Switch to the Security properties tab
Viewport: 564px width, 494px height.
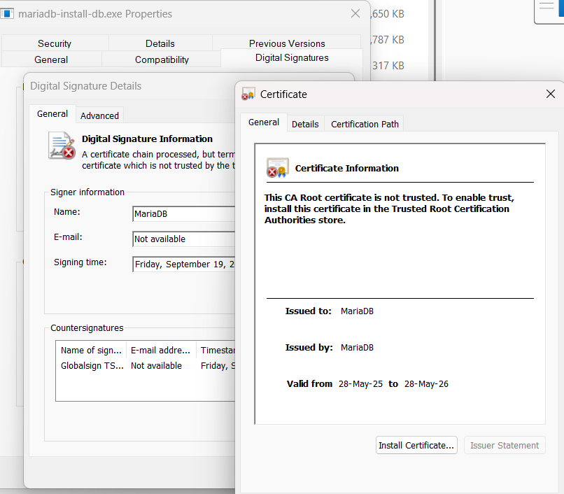[55, 43]
